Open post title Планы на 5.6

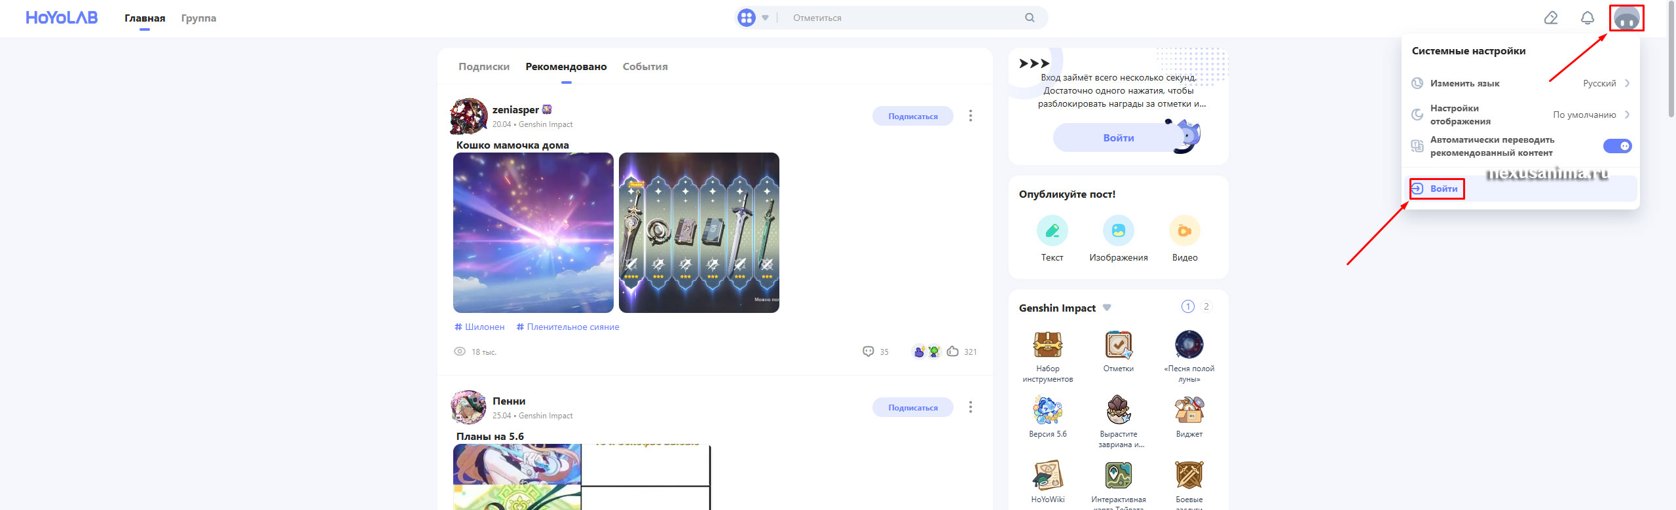pos(490,437)
